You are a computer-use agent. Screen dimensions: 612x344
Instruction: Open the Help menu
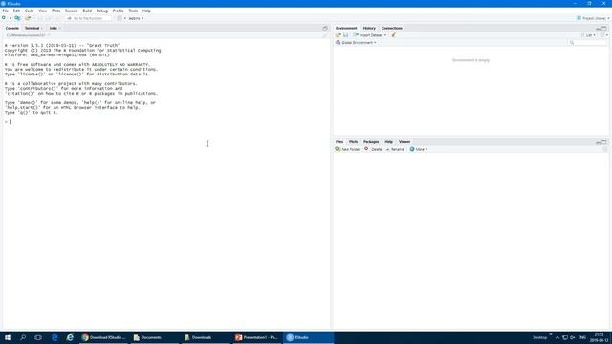point(146,11)
